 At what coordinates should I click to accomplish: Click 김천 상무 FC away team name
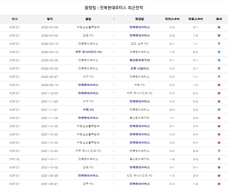(x=139, y=44)
